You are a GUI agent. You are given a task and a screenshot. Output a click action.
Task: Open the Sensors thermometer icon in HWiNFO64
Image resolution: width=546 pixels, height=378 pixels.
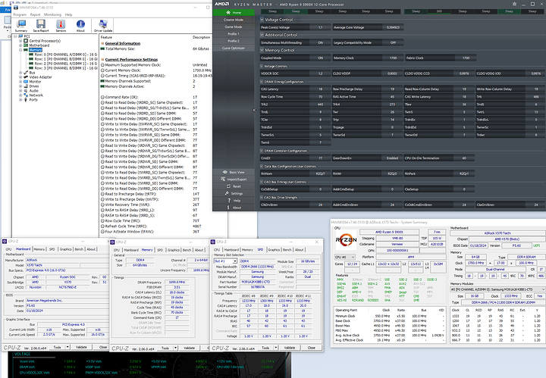[61, 26]
